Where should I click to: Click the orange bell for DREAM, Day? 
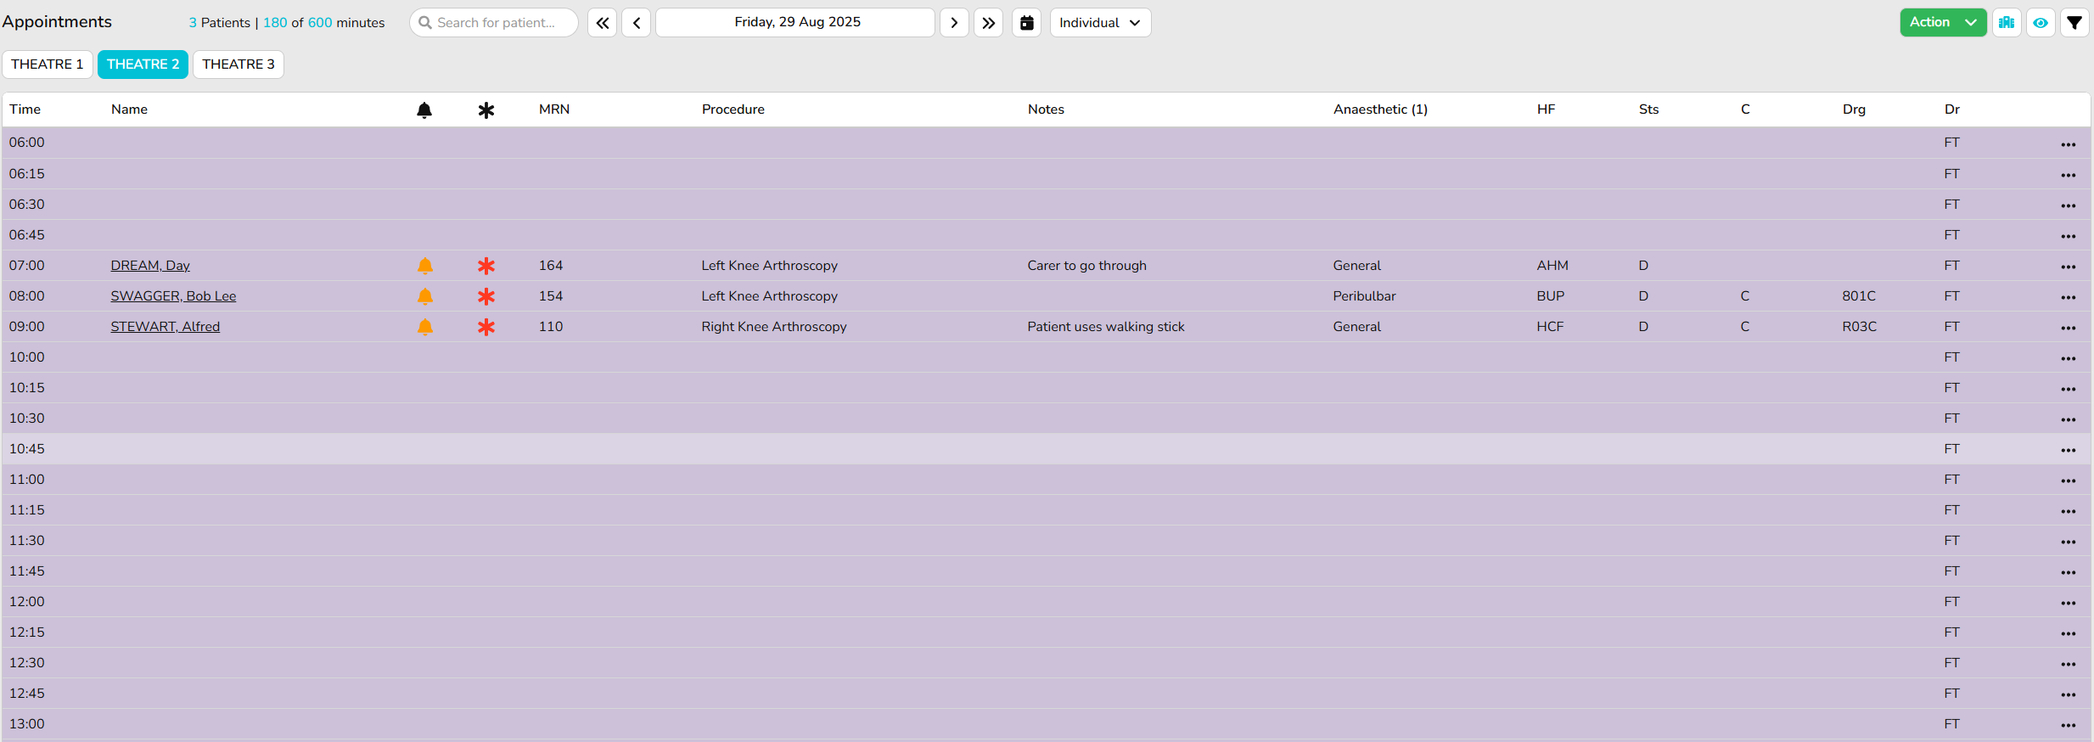[425, 266]
